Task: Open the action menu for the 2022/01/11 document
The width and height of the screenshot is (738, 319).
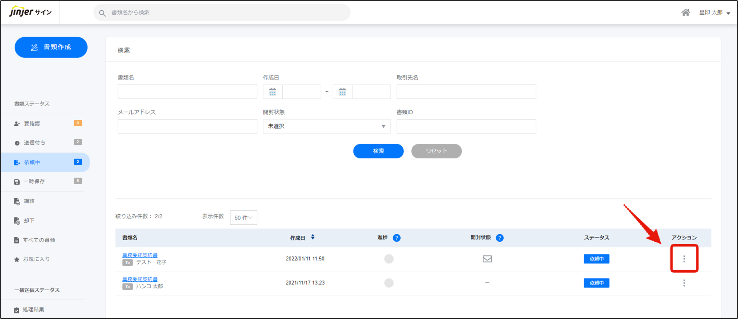Action: click(x=684, y=259)
